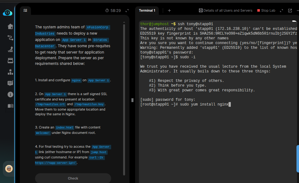Screen dimensions: 299x183
Task: Open the learning paths route icon
Action: (x=10, y=38)
